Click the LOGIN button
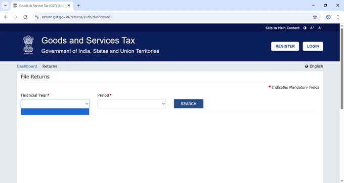 pos(313,46)
